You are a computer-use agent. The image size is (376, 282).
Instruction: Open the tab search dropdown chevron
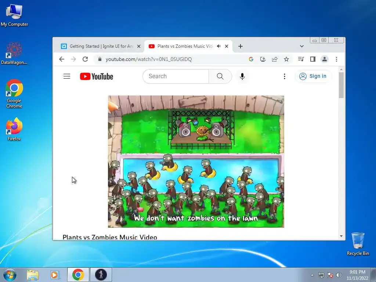tap(302, 46)
